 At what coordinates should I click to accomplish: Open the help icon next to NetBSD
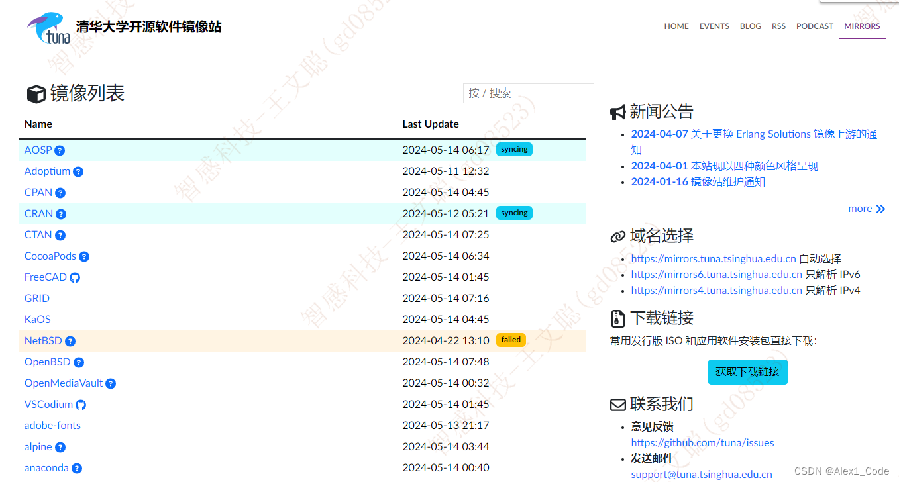pyautogui.click(x=70, y=341)
